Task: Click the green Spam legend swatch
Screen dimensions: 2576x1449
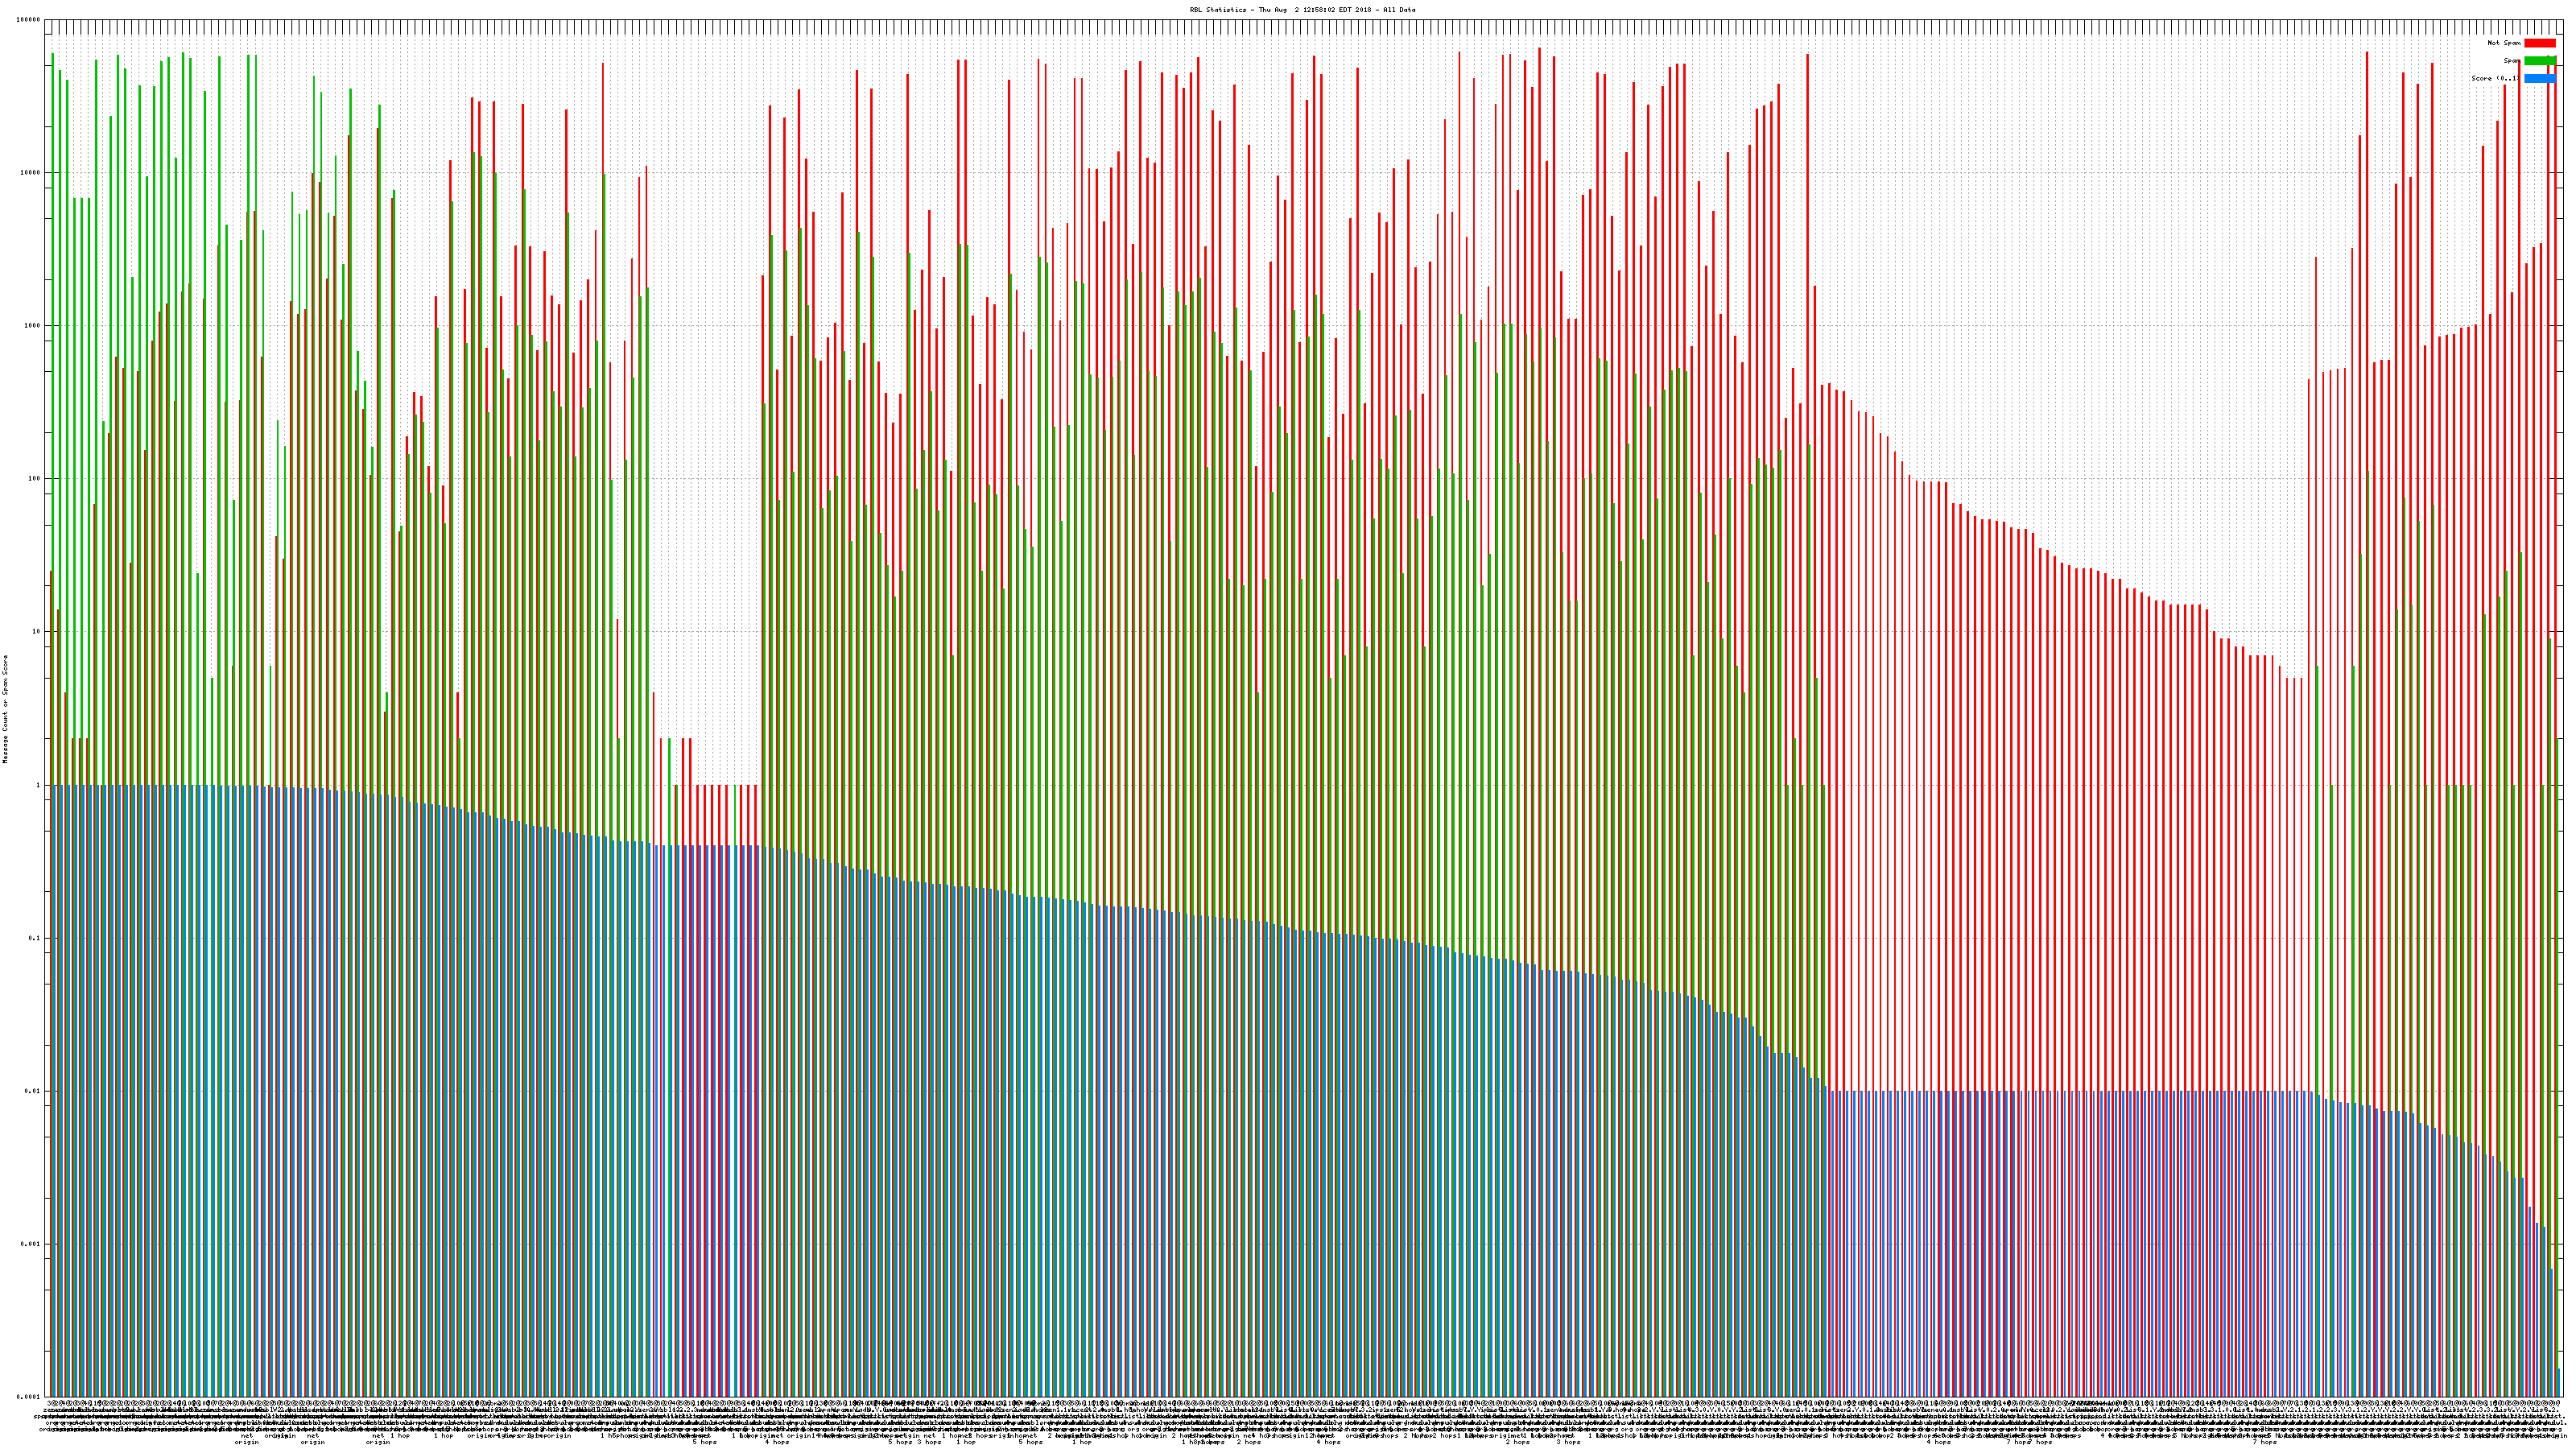Action: point(2539,61)
